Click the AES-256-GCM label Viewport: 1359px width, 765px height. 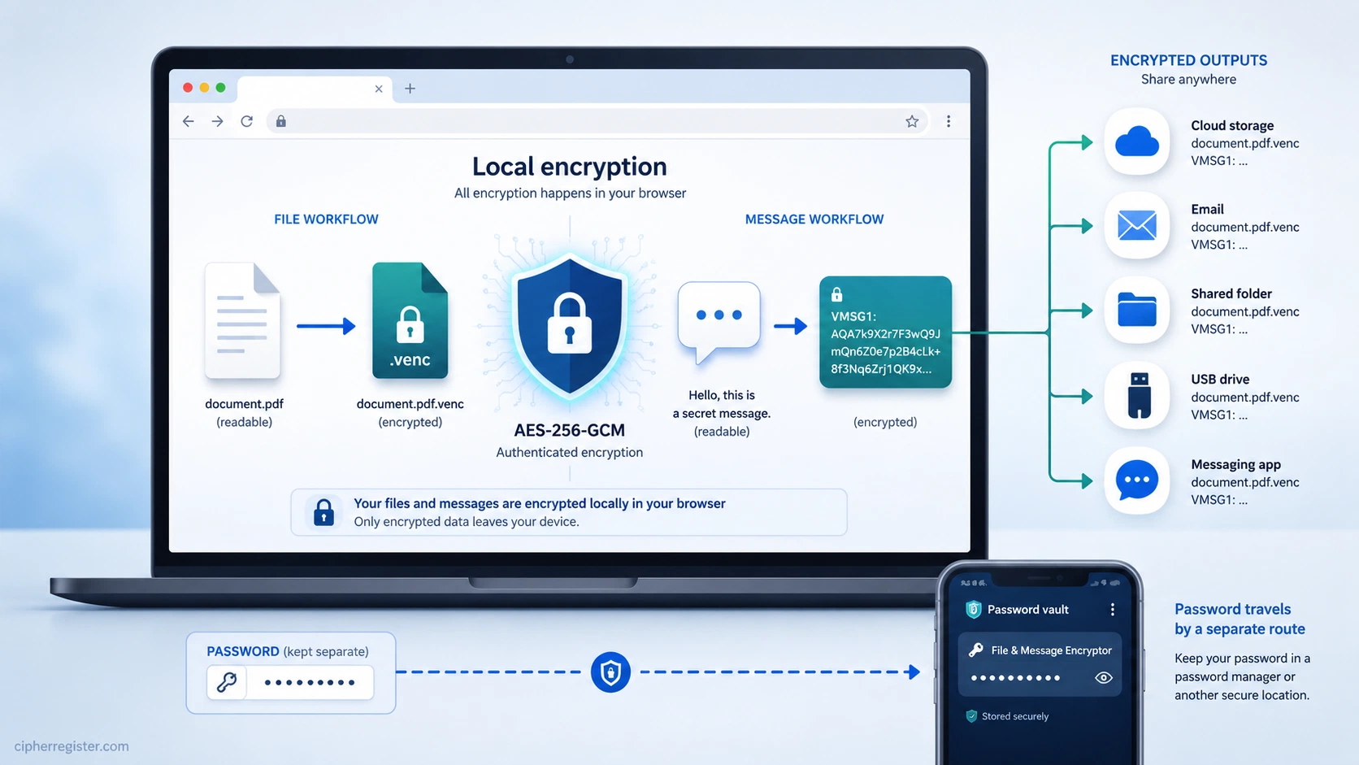tap(570, 431)
